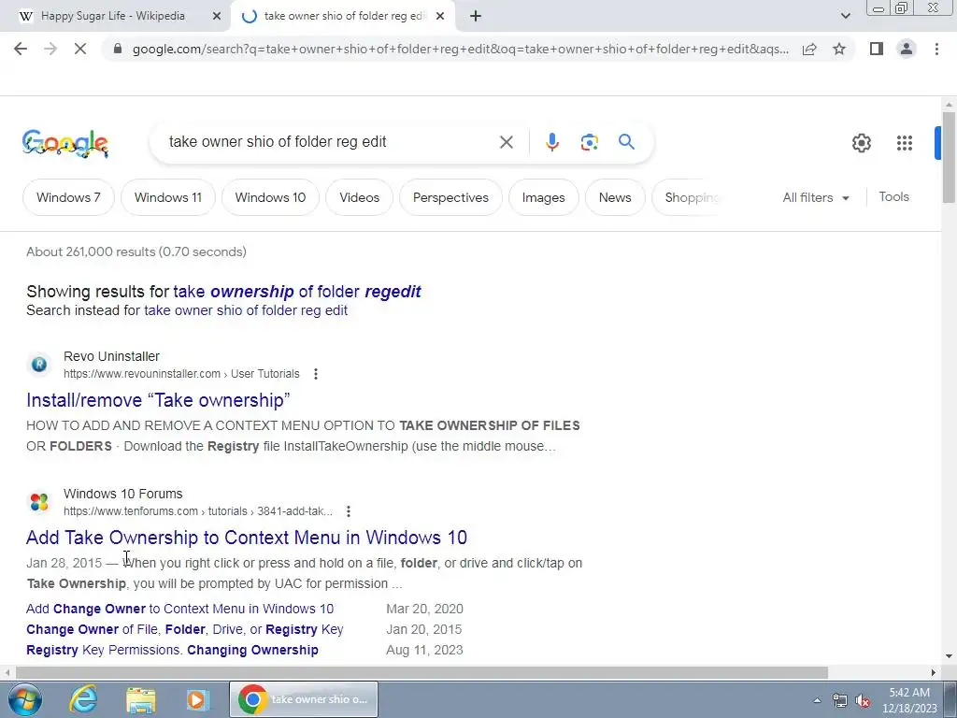The width and height of the screenshot is (957, 718).
Task: Open Add Take Ownership to Context Menu result
Action: 247,538
